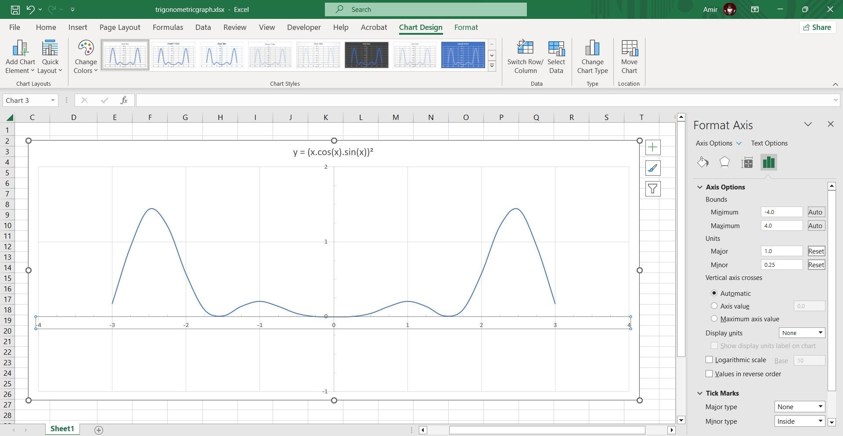The width and height of the screenshot is (843, 436).
Task: Select Axis Options bar chart icon tab
Action: pyautogui.click(x=769, y=162)
